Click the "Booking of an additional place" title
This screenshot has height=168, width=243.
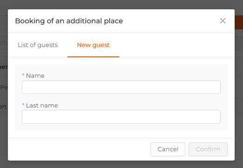tap(69, 21)
